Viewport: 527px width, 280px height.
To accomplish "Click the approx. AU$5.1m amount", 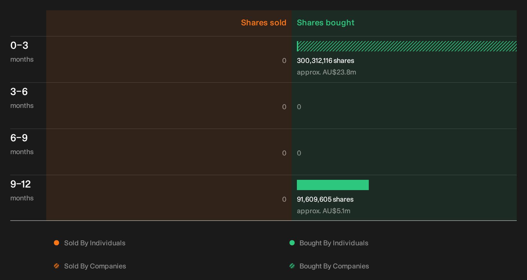I will tap(324, 211).
